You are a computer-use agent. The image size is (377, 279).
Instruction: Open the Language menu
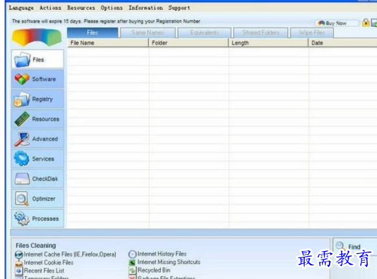[x=21, y=8]
